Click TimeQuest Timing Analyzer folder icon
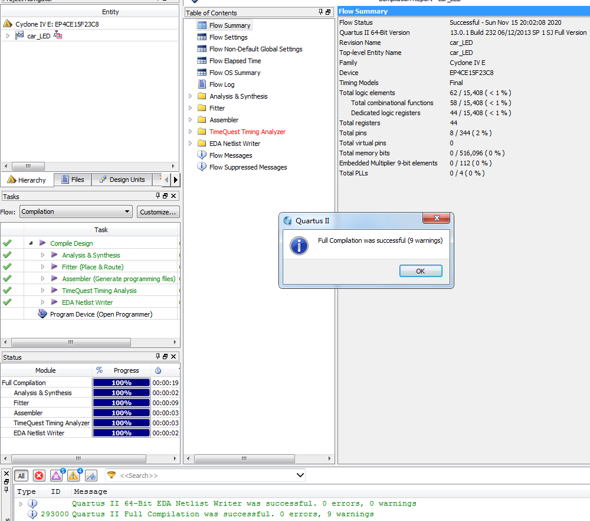 pos(202,132)
